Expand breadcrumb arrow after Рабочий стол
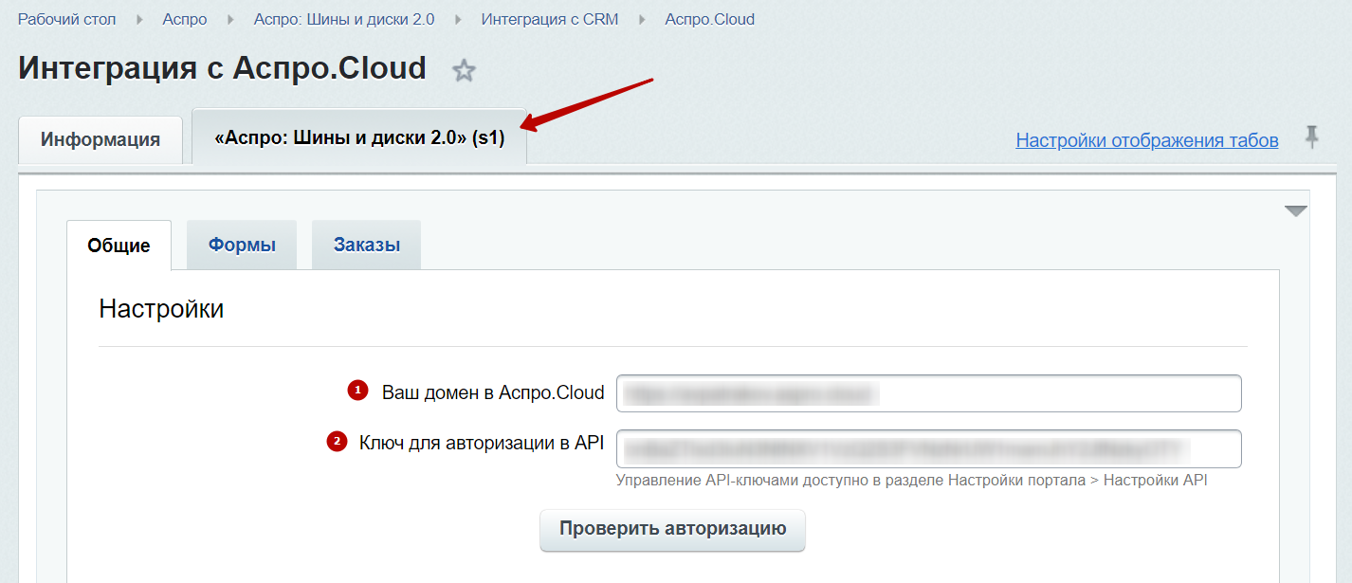This screenshot has height=583, width=1352. (141, 19)
